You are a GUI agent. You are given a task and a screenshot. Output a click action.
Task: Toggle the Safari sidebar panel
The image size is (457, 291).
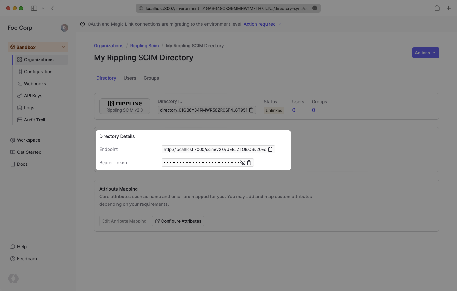34,8
